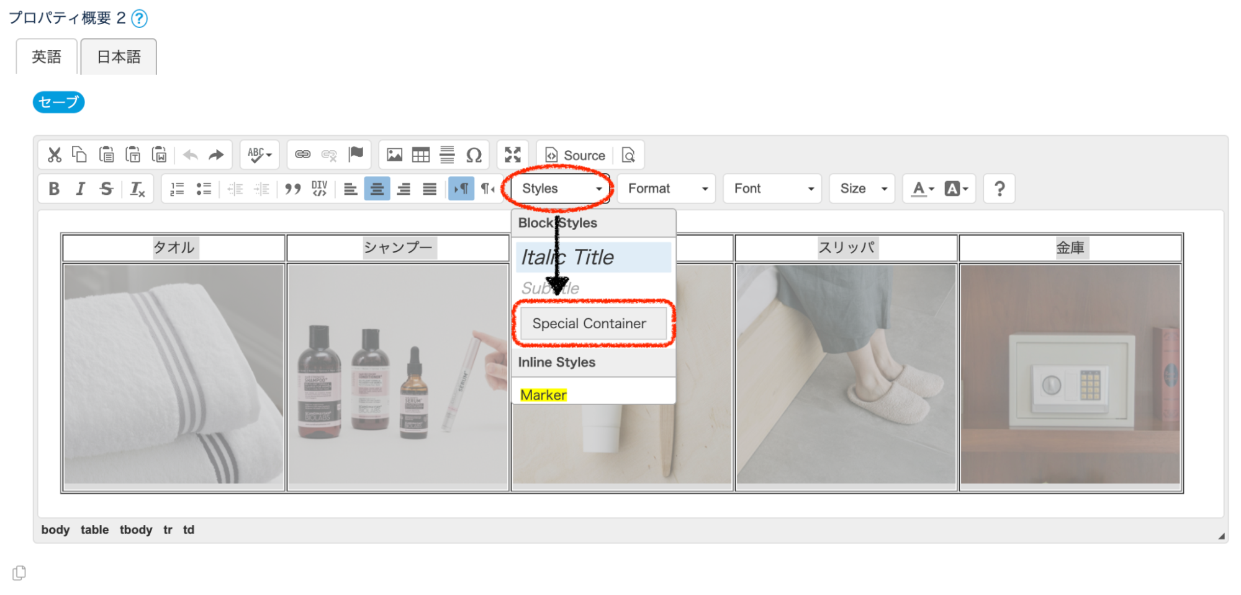Maximize the editor with expand icon

pos(512,154)
